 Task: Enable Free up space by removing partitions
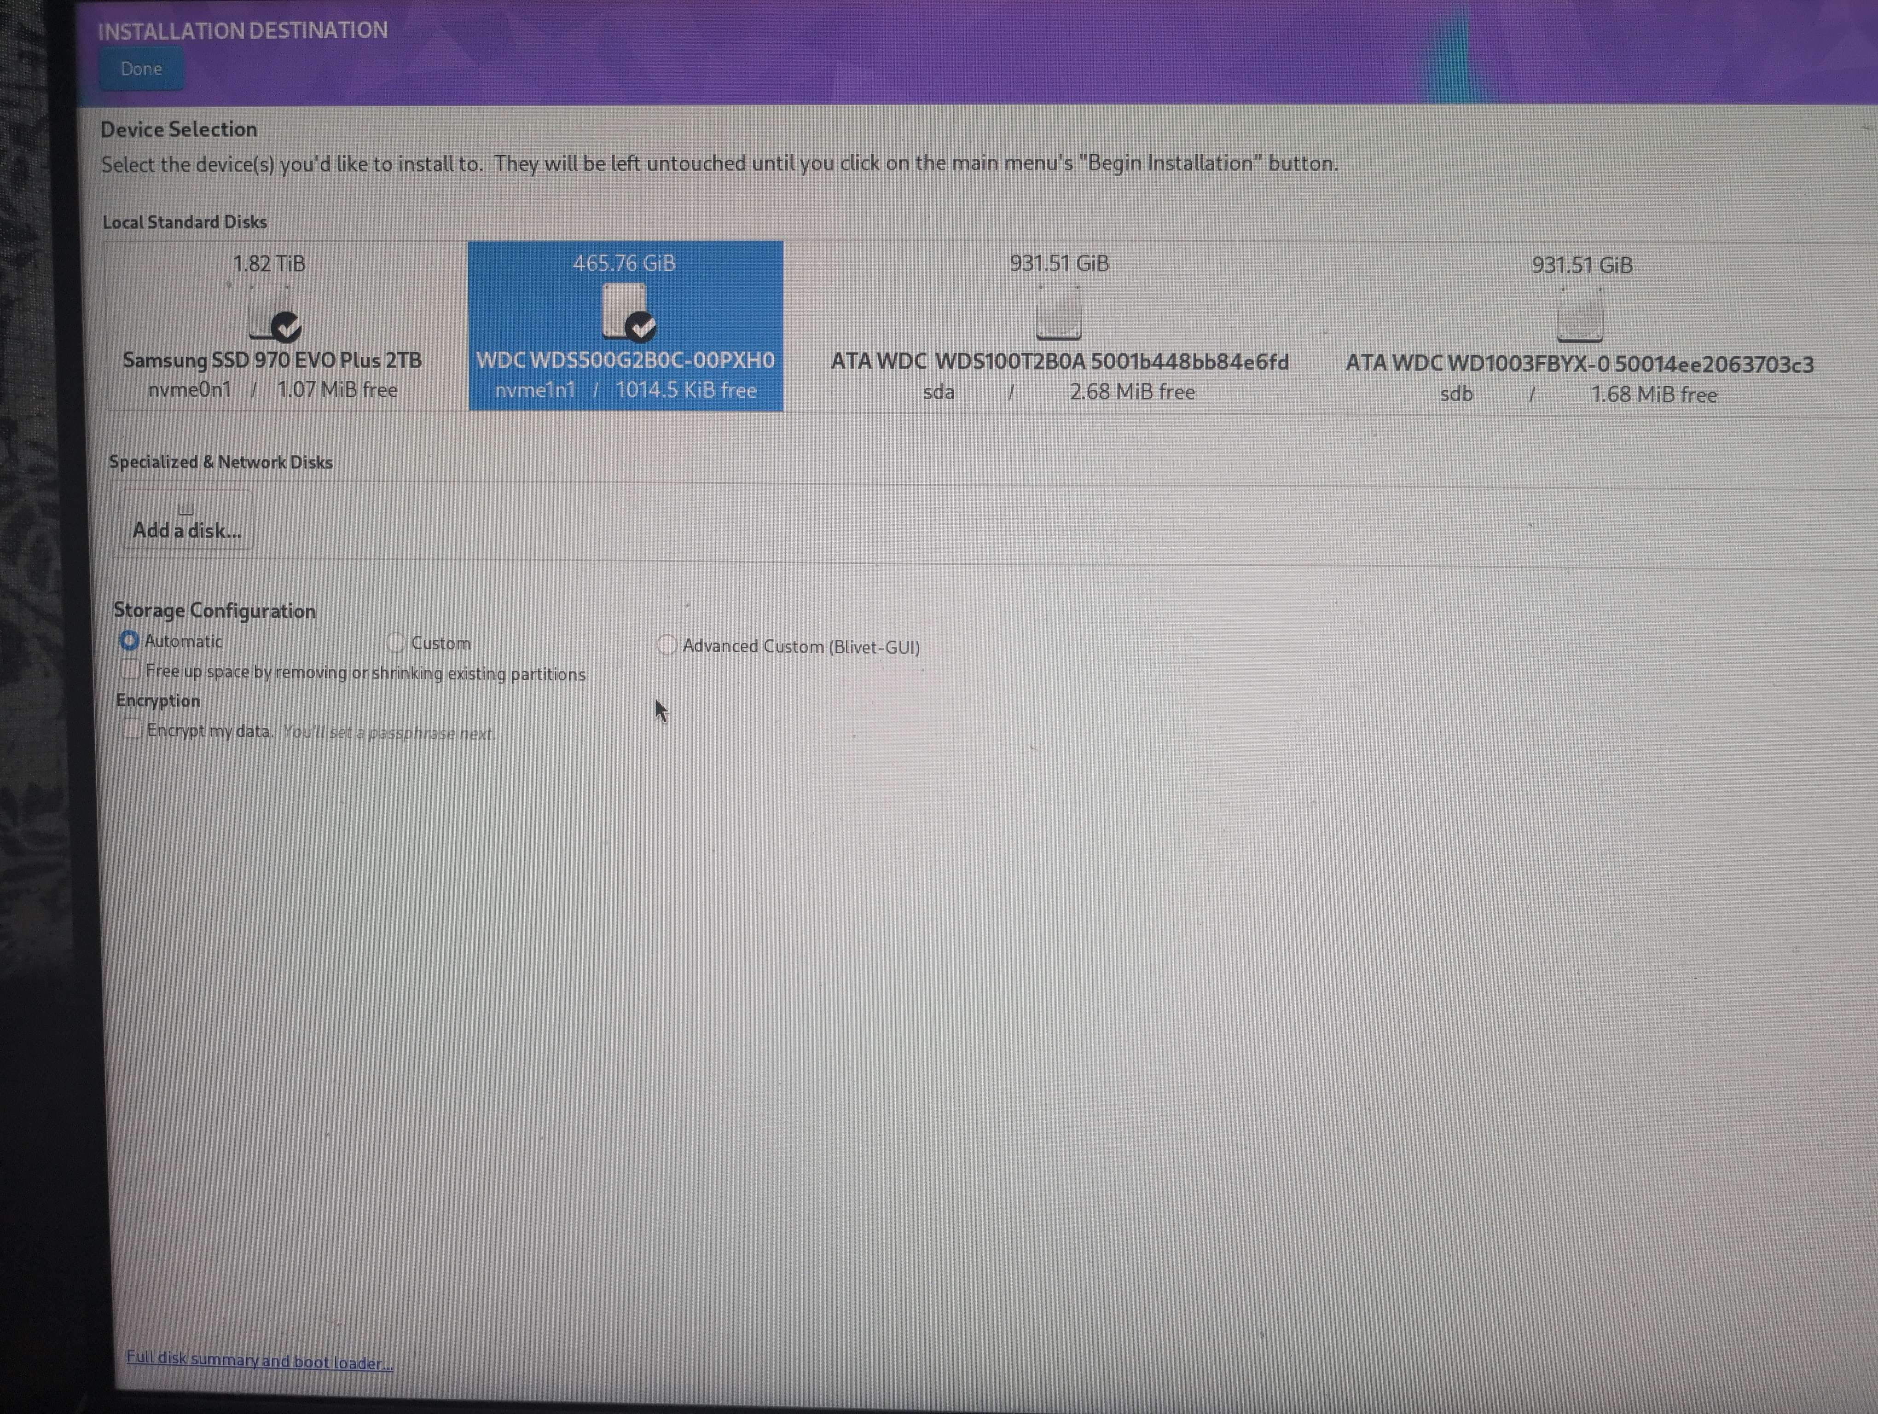(x=131, y=671)
